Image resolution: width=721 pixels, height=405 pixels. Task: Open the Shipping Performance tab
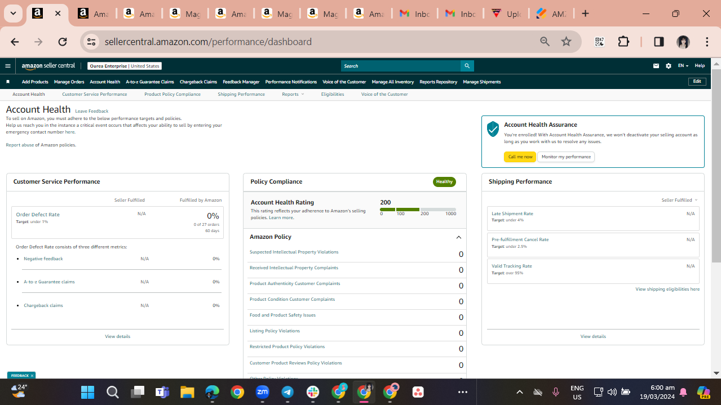click(x=241, y=94)
